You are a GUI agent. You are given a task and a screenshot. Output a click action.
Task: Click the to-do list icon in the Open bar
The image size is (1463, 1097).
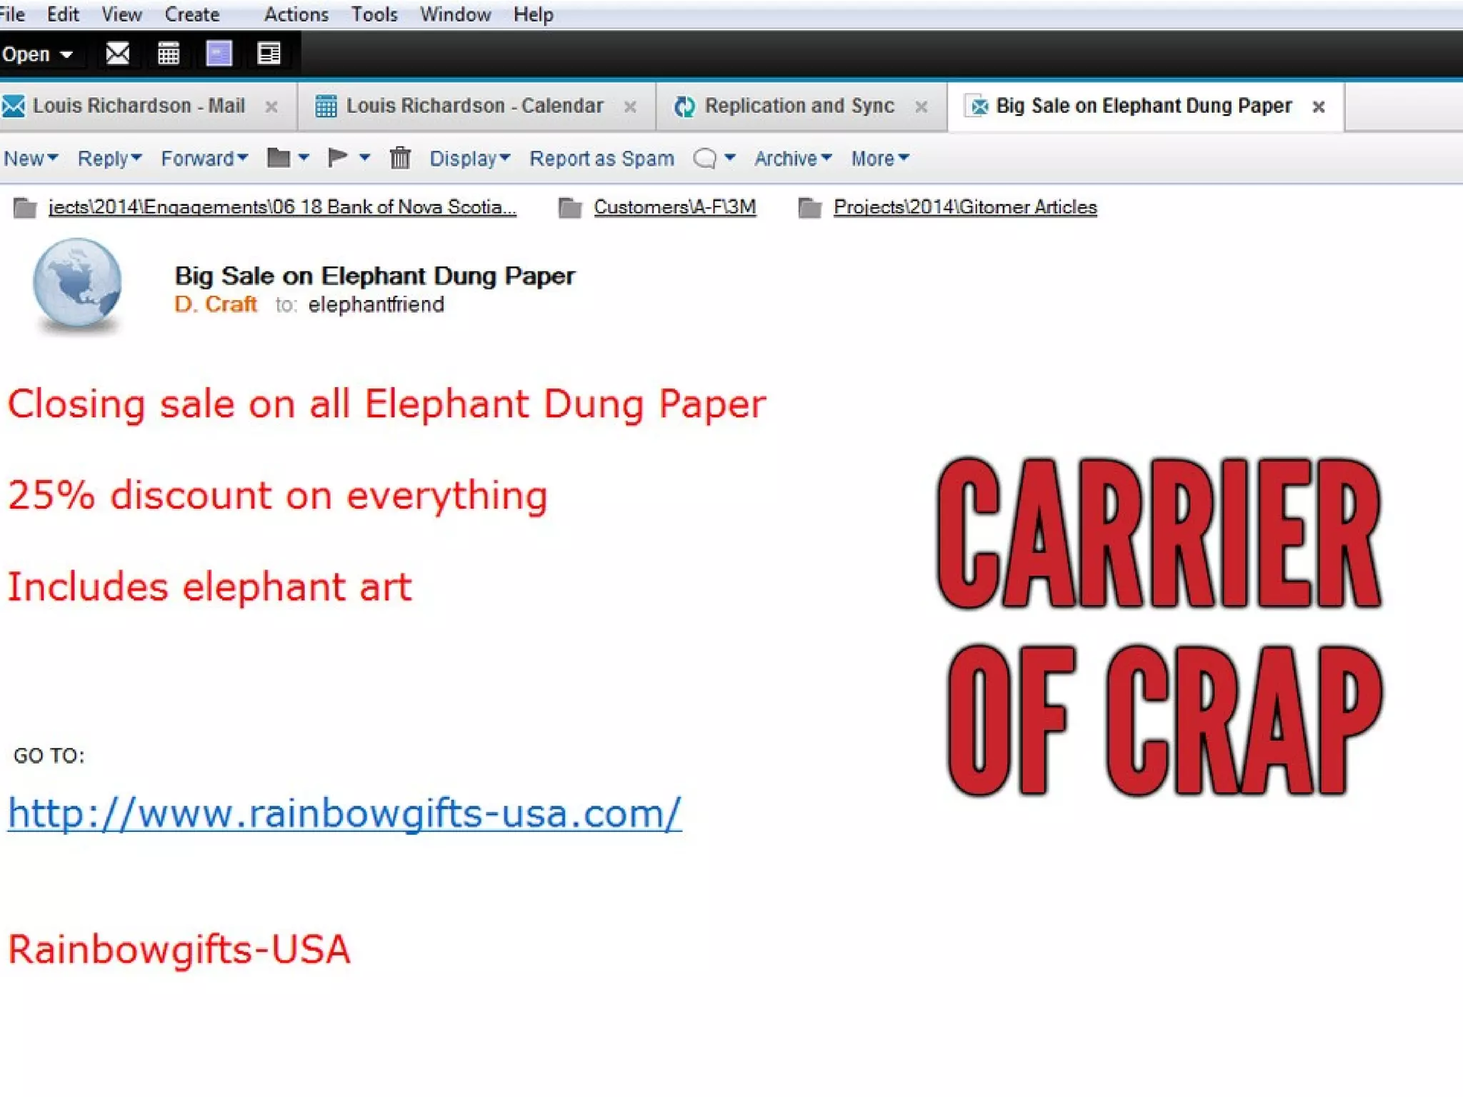click(269, 54)
